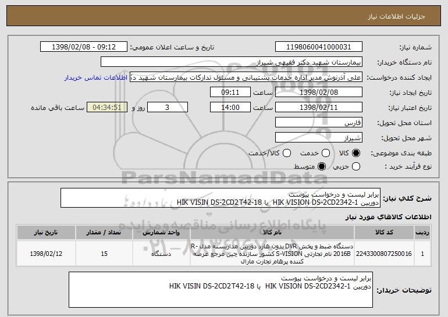Click the validity date field 1398/02/11
This screenshot has height=317, width=448.
[x=319, y=108]
